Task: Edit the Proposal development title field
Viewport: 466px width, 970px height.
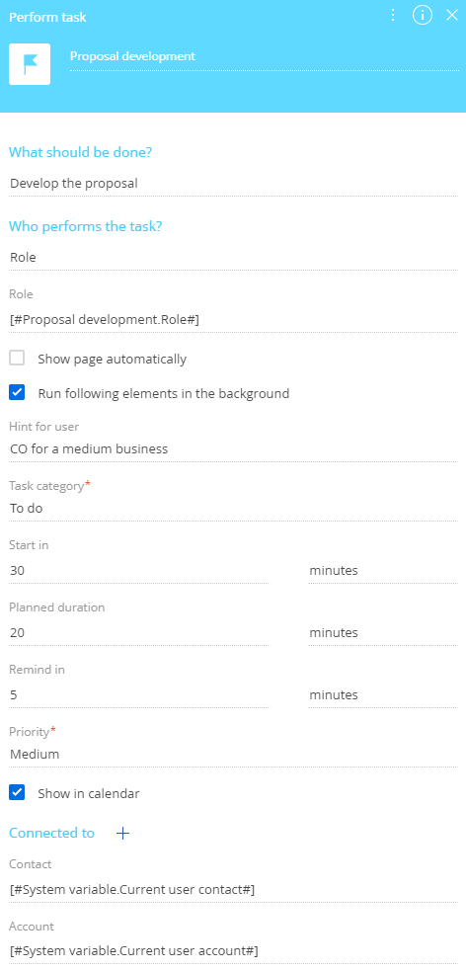Action: [264, 57]
